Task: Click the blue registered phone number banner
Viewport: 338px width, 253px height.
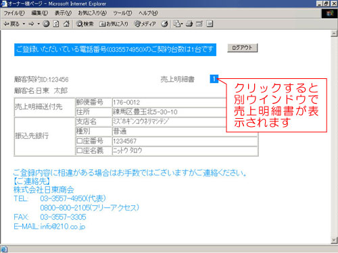Action: click(x=115, y=49)
